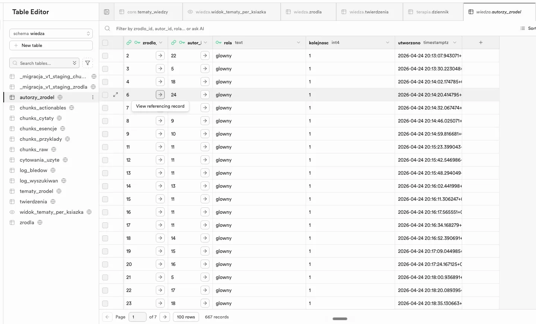Open utworzono column header dropdown

pyautogui.click(x=455, y=42)
